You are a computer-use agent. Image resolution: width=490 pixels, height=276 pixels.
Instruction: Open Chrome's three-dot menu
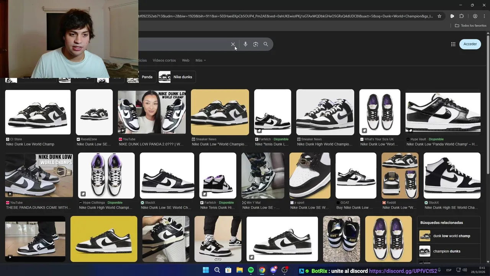point(484,16)
